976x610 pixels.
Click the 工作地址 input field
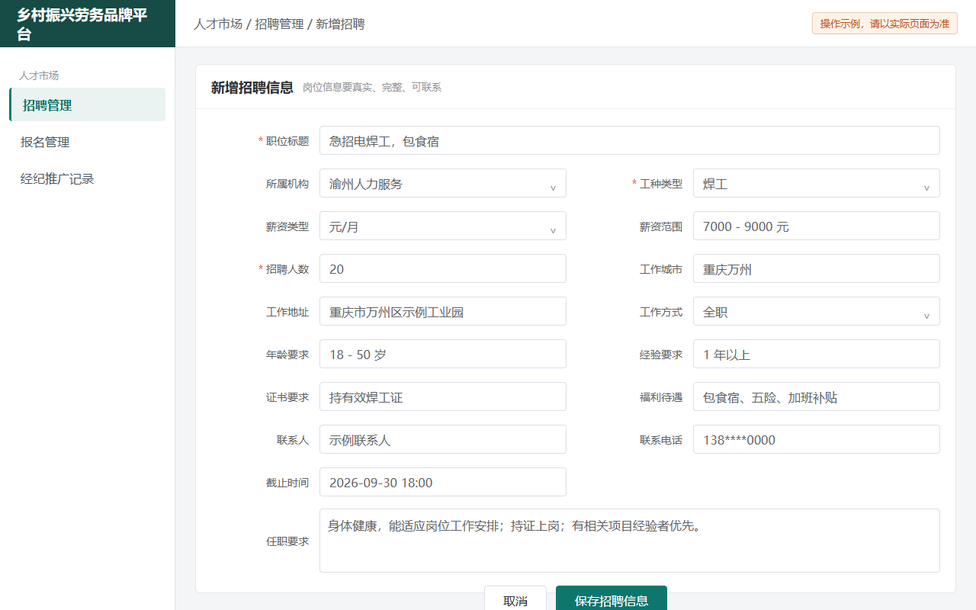pos(443,311)
